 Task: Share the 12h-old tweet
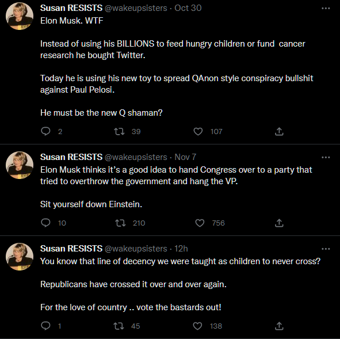coord(279,326)
